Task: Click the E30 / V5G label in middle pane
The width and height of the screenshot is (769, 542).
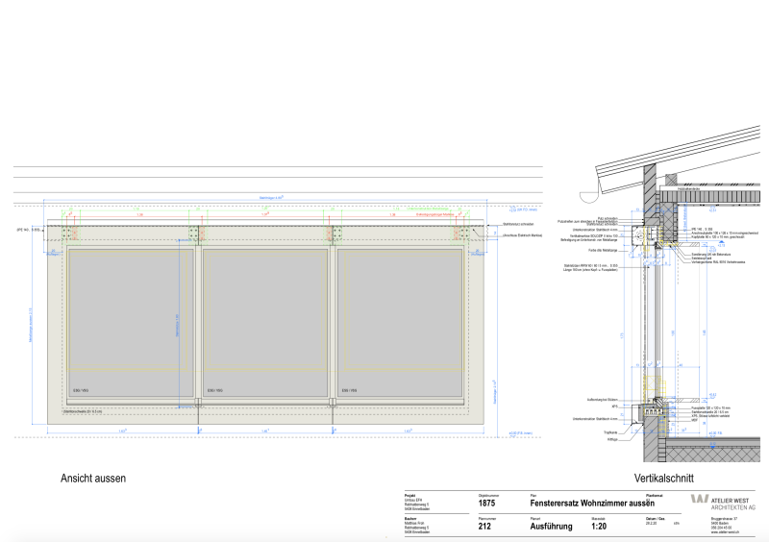Action: 213,391
